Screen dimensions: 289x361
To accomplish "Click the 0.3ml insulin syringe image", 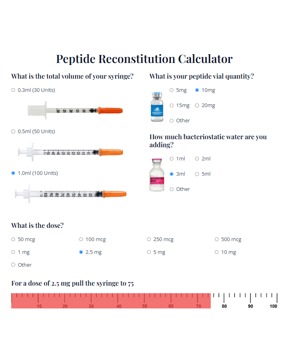I will point(76,110).
